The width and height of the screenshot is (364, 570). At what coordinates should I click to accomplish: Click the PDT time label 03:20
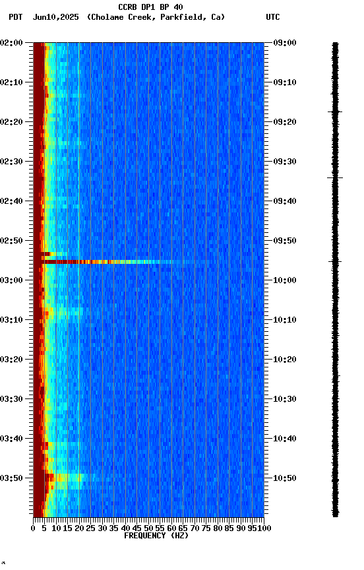[11, 360]
